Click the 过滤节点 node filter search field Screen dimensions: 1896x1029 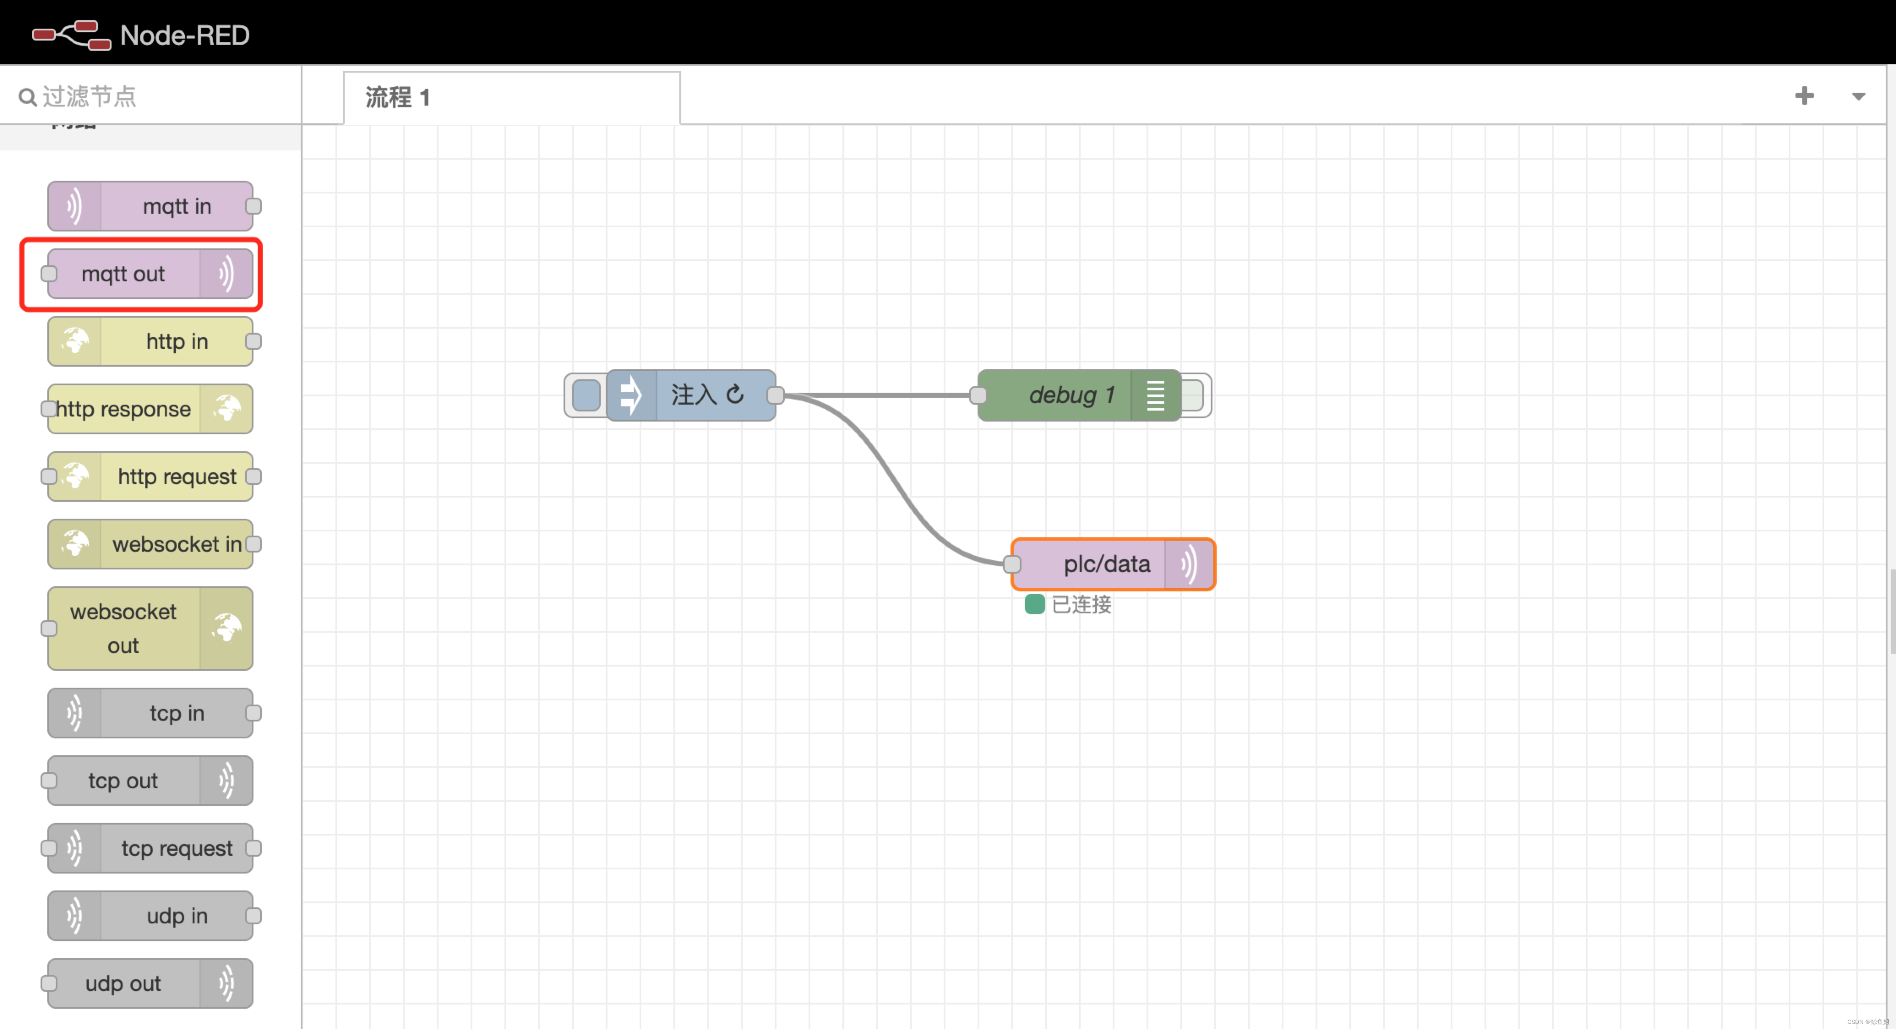pos(110,96)
